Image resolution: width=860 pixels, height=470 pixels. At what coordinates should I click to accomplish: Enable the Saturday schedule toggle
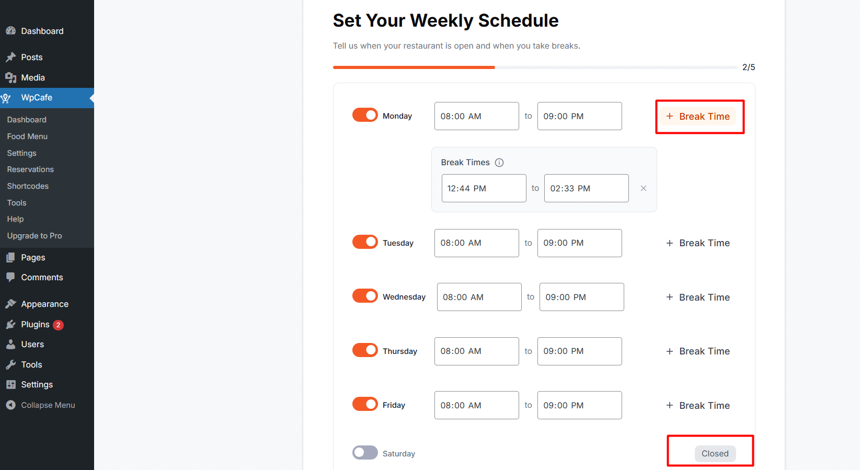point(365,452)
